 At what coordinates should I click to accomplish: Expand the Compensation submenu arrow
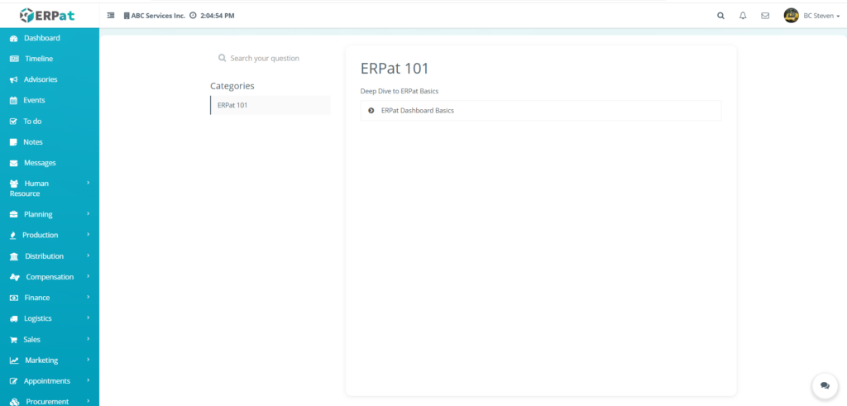click(88, 276)
